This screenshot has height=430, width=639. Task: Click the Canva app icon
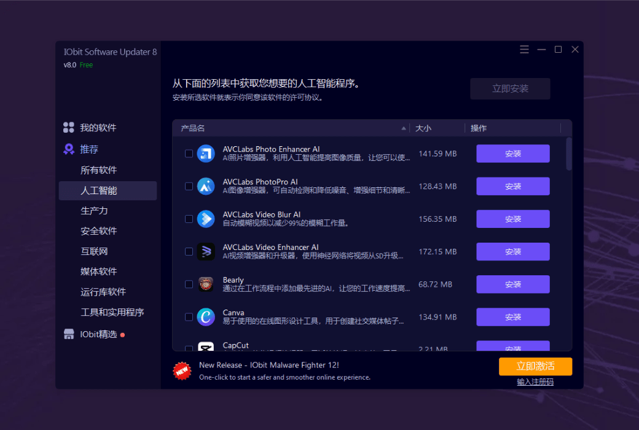point(206,317)
